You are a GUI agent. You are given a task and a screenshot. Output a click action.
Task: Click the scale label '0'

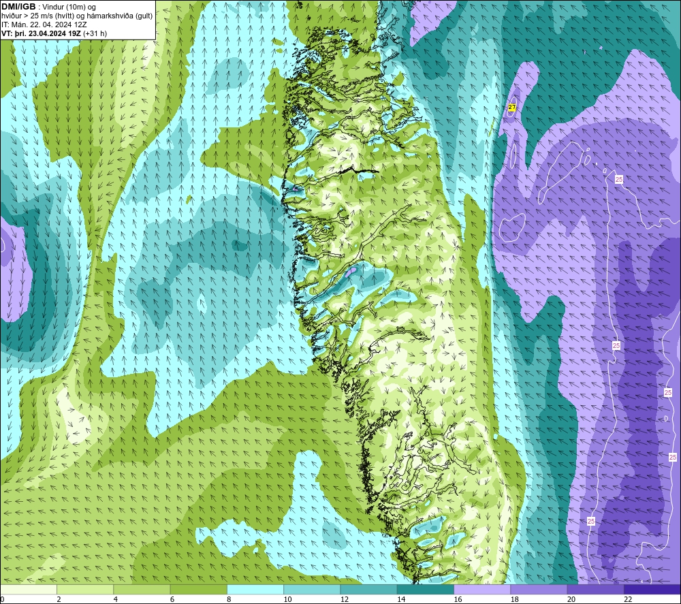coord(2,600)
